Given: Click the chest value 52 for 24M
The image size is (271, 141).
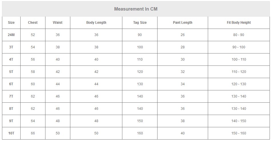Looking at the screenshot, I should click(33, 35).
